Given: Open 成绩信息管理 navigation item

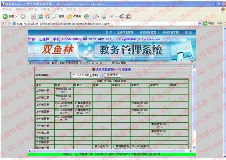Looking at the screenshot, I should (148, 32).
